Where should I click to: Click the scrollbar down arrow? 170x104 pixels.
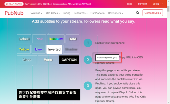point(168,102)
